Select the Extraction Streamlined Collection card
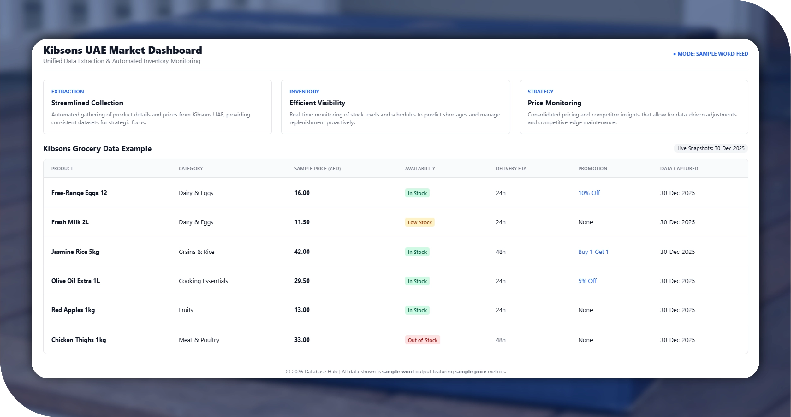The image size is (791, 417). coord(157,107)
